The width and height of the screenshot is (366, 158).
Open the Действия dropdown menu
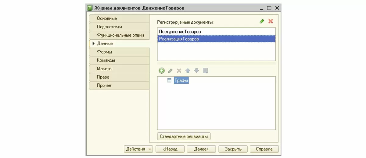pyautogui.click(x=138, y=149)
